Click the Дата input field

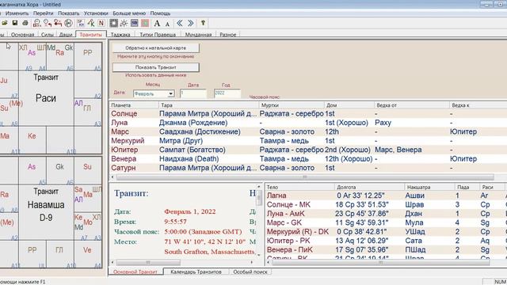193,93
